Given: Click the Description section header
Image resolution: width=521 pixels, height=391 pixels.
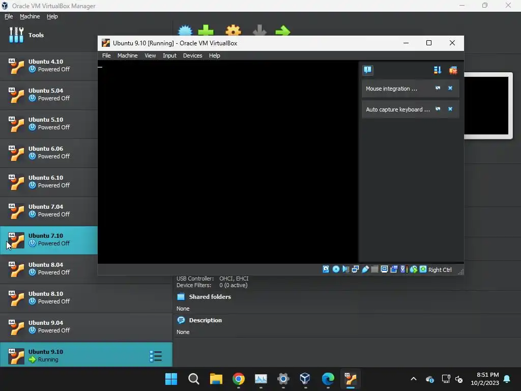Looking at the screenshot, I should tap(205, 320).
